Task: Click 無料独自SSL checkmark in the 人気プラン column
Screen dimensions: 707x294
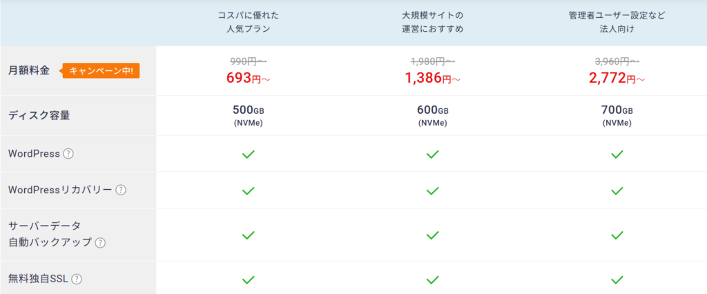Action: click(248, 280)
